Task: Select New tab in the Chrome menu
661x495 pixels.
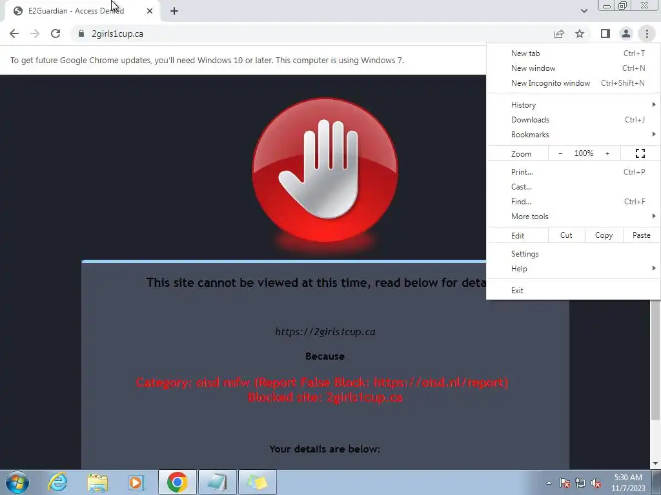Action: point(573,53)
